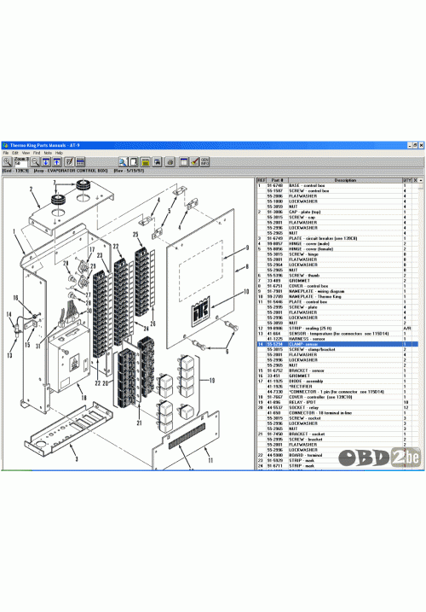Image resolution: width=426 pixels, height=612 pixels.
Task: Select the CAP - plate (top) row
Action: click(337, 212)
